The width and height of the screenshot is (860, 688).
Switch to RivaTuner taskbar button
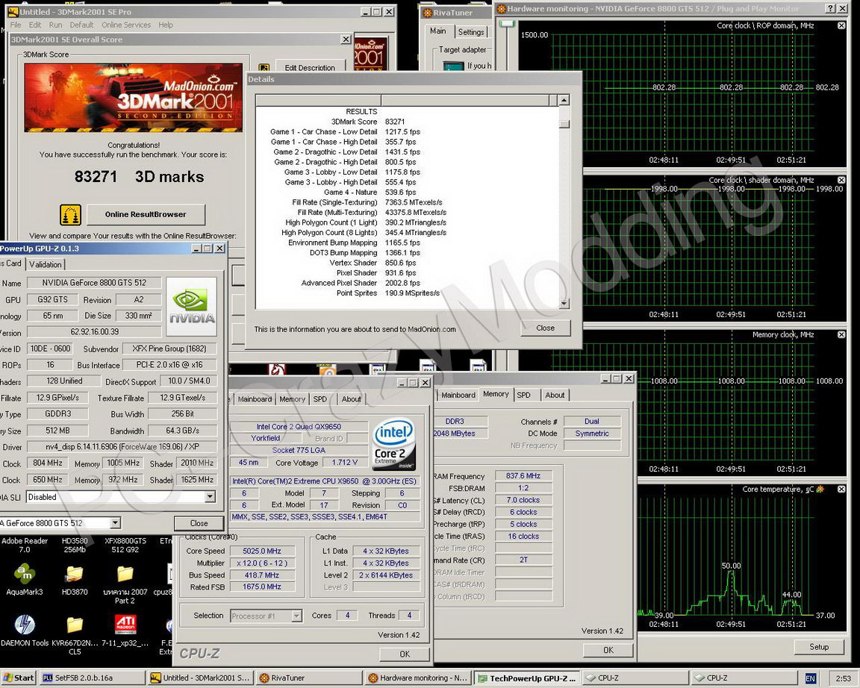coord(309,678)
